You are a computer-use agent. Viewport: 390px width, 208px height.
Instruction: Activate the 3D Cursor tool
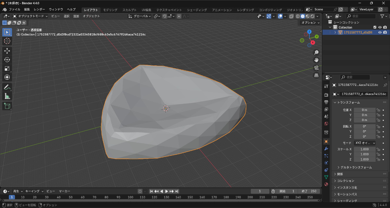click(7, 41)
